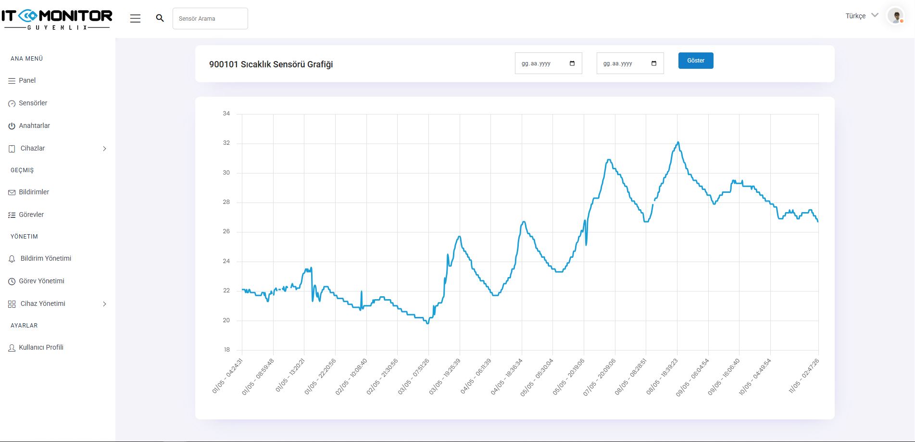The height and width of the screenshot is (442, 915).
Task: Click the IT Monitor Guvenlix logo
Action: tap(57, 19)
